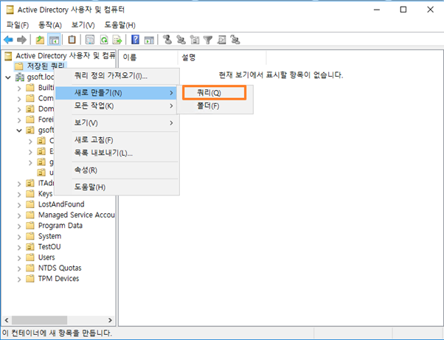Viewport: 444px width, 340px height.
Task: Open the 파일(F) menu
Action: (x=18, y=25)
